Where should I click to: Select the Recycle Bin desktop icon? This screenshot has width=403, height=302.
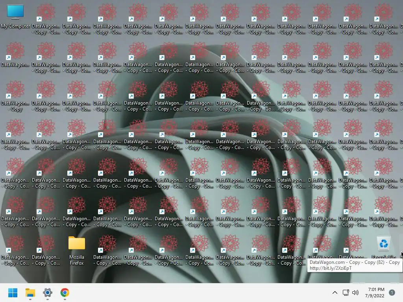pyautogui.click(x=383, y=247)
